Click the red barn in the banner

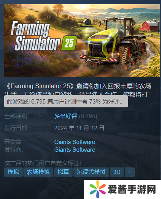(150, 26)
